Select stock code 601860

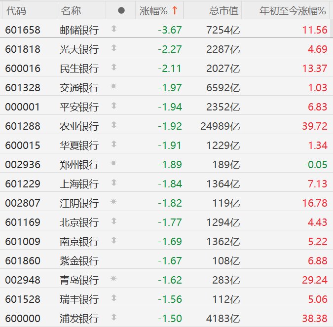23,261
